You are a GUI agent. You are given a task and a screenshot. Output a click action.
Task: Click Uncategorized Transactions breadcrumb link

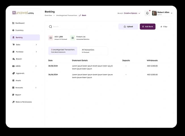67,15
